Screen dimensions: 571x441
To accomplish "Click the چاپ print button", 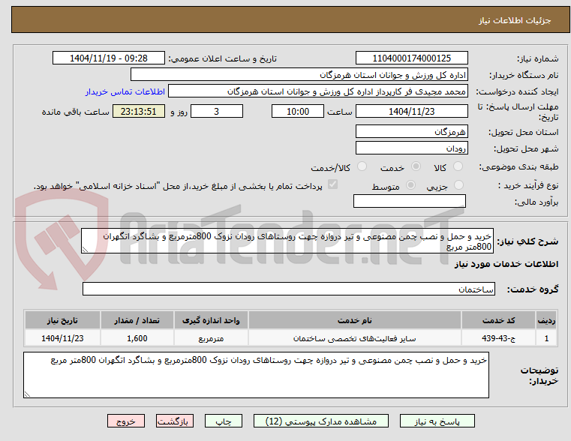I will pos(224,421).
